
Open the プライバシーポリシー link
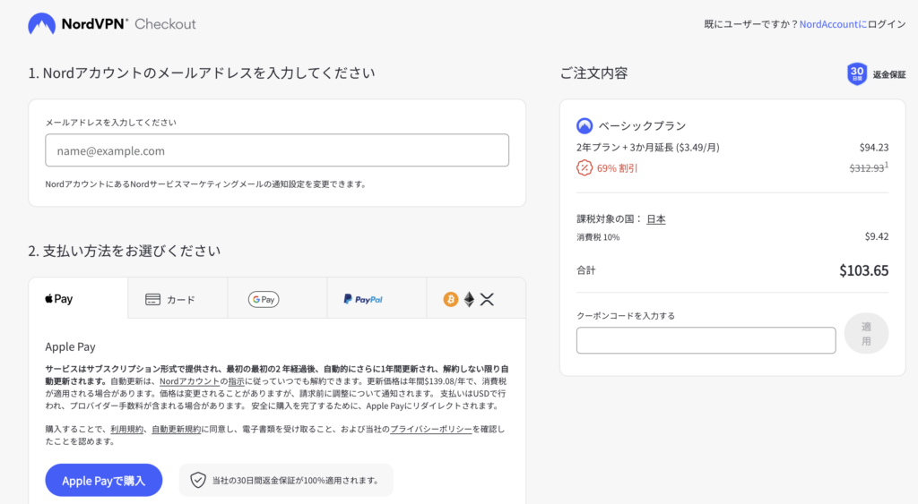click(431, 429)
